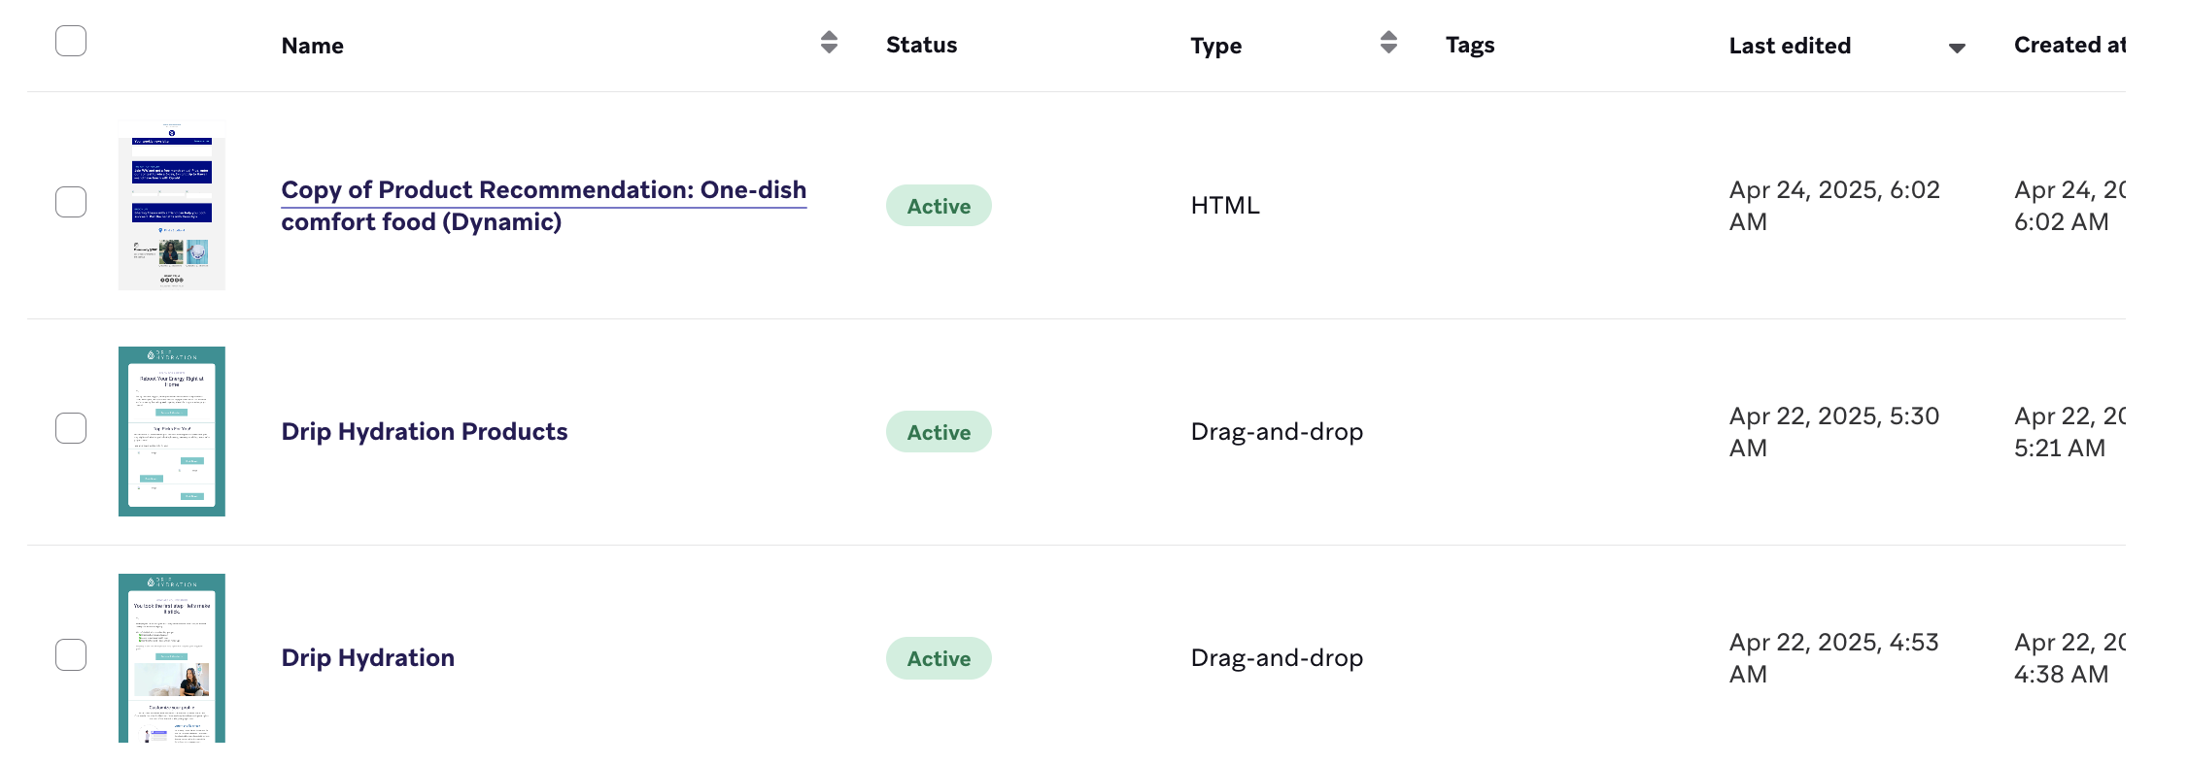Tick the select-all checkbox in header
The image size is (2188, 765).
pyautogui.click(x=71, y=41)
